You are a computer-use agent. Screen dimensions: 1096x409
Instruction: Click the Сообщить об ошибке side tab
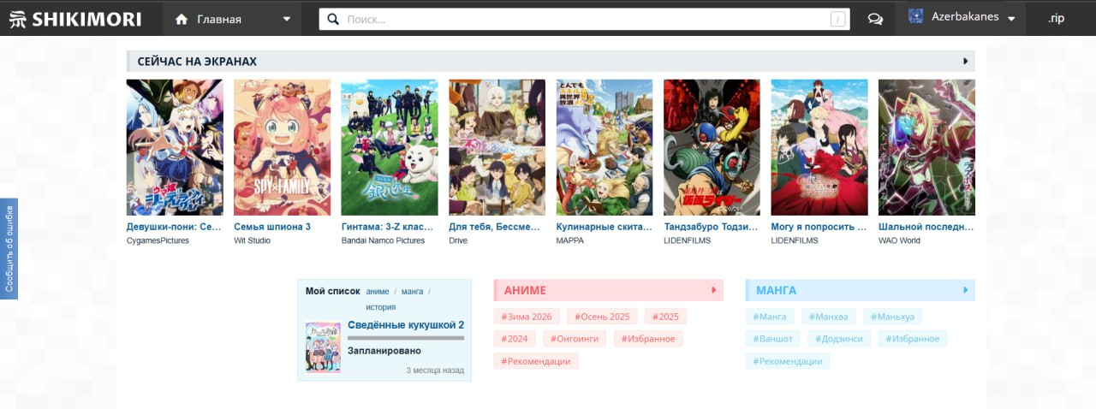coord(9,249)
